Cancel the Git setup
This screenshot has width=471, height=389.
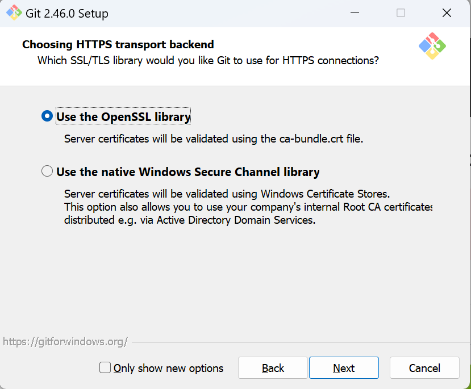pyautogui.click(x=424, y=367)
